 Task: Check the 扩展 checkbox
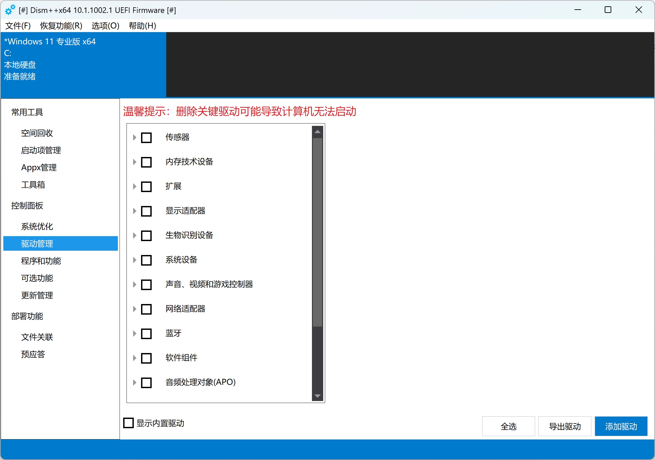[x=146, y=186]
